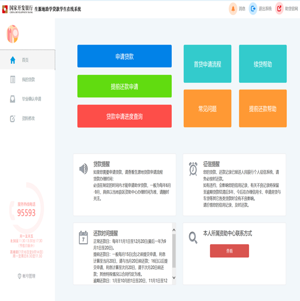Open the 提前还款帮助 orange tile
Screen dimensions: 300x301
(263, 109)
